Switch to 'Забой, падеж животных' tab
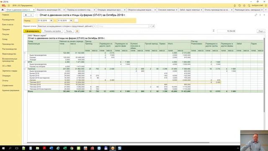The width and height of the screenshot is (268, 151). [x=190, y=10]
